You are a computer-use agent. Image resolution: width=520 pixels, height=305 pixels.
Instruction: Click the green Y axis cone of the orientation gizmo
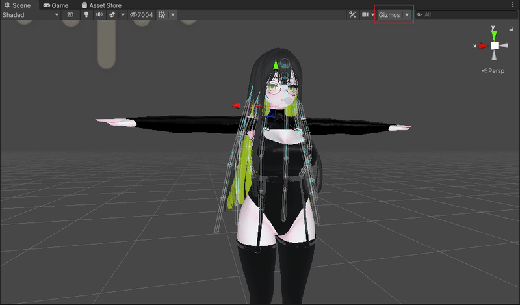tap(494, 35)
